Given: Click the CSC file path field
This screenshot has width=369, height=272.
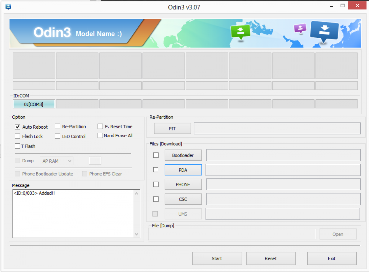Looking at the screenshot, I should point(284,199).
